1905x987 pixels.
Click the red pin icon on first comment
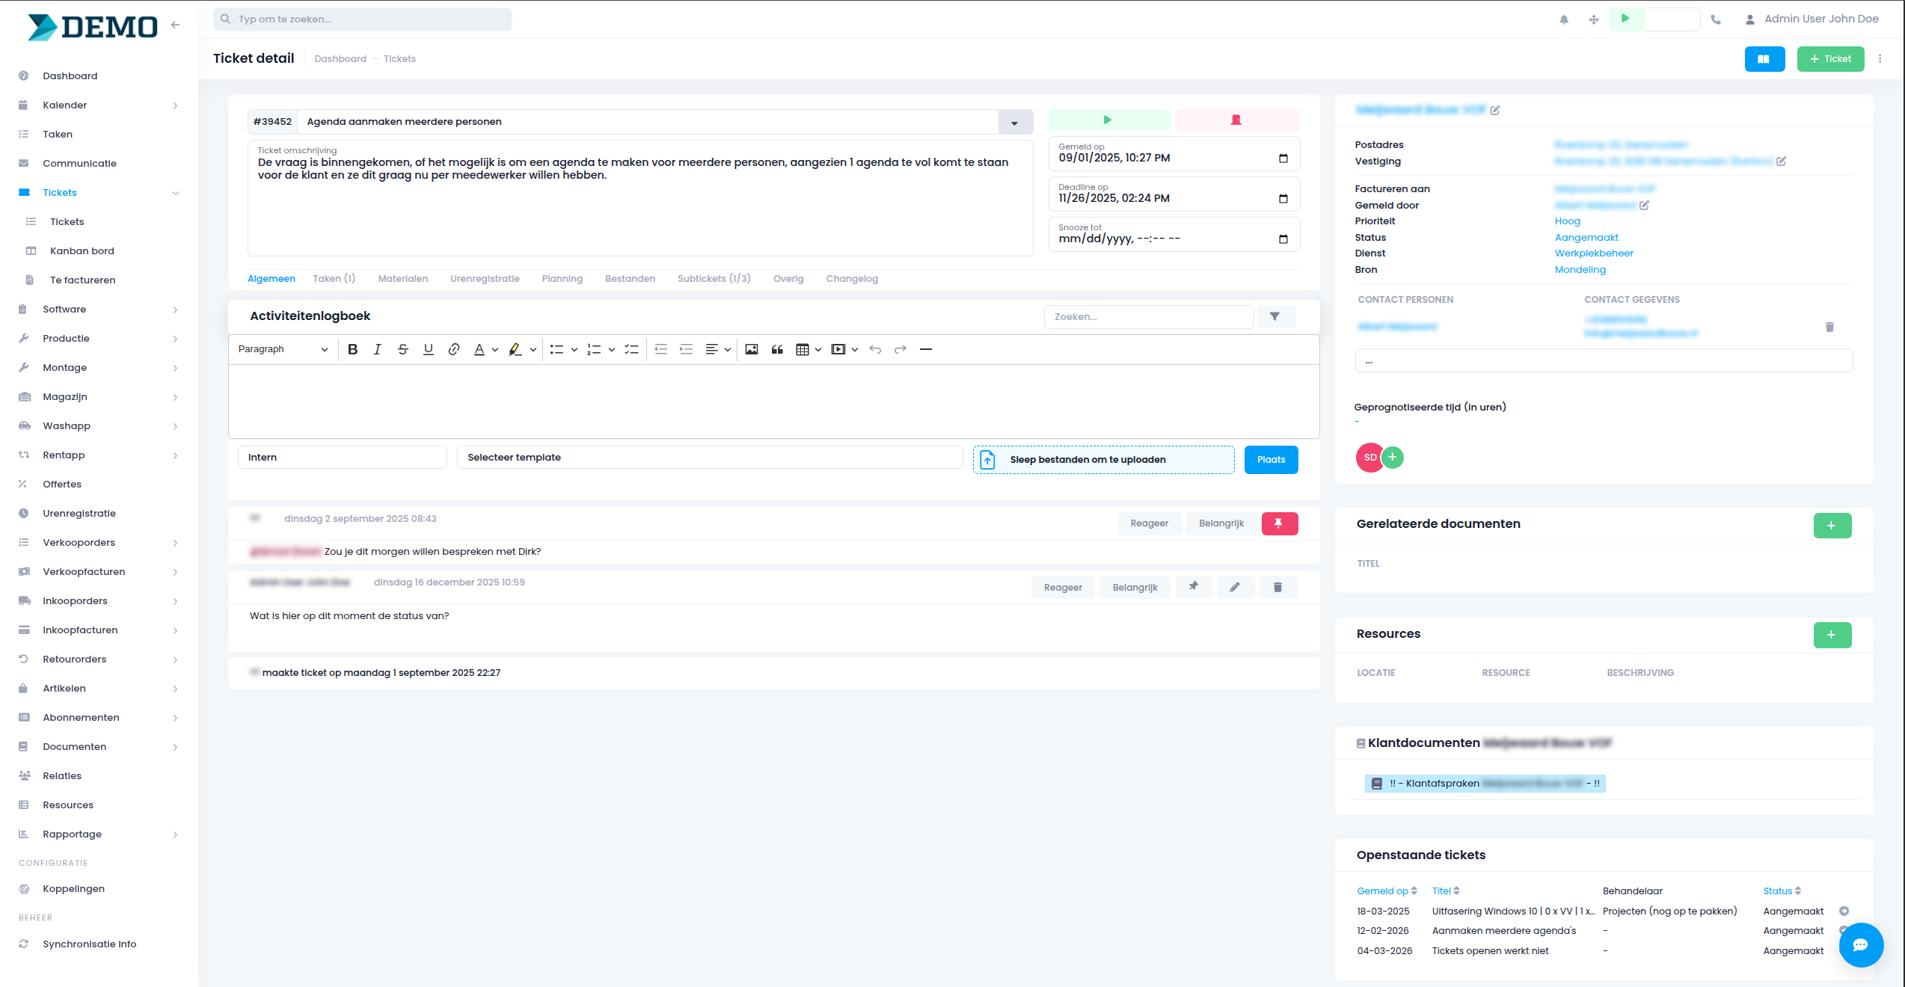point(1279,523)
